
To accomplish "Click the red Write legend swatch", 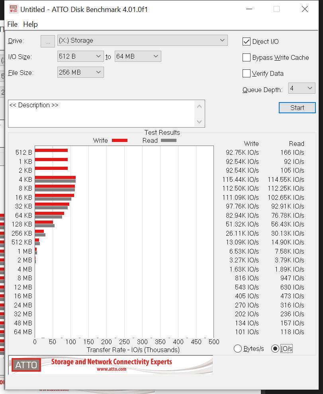I will 119,140.
